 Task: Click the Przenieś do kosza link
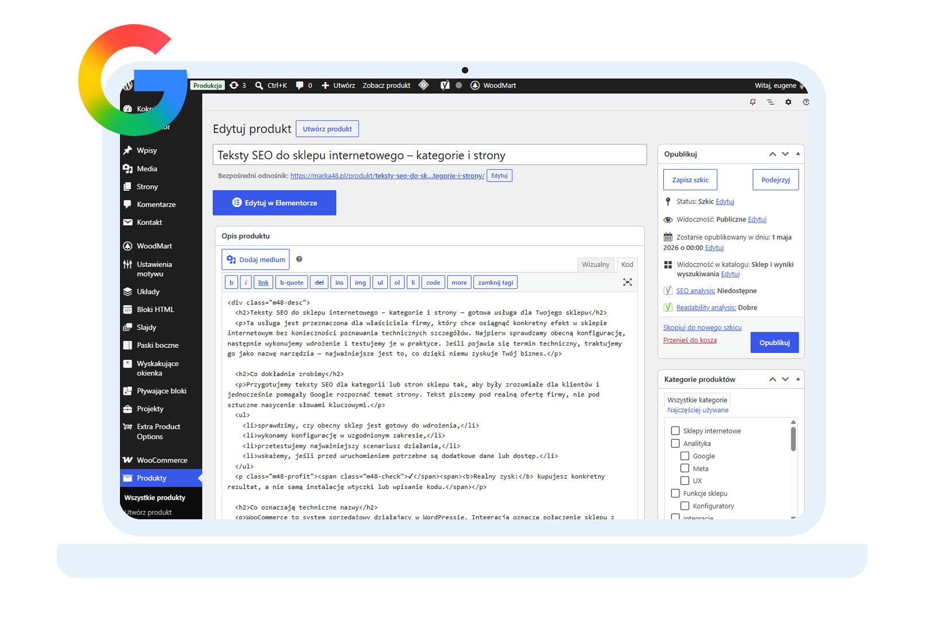pos(690,340)
